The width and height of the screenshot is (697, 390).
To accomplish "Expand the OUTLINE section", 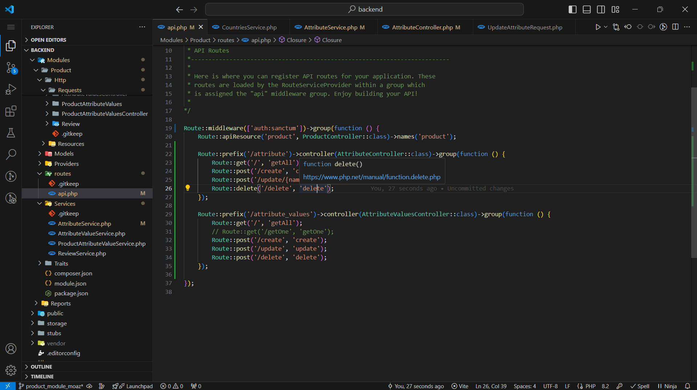I will [41, 367].
